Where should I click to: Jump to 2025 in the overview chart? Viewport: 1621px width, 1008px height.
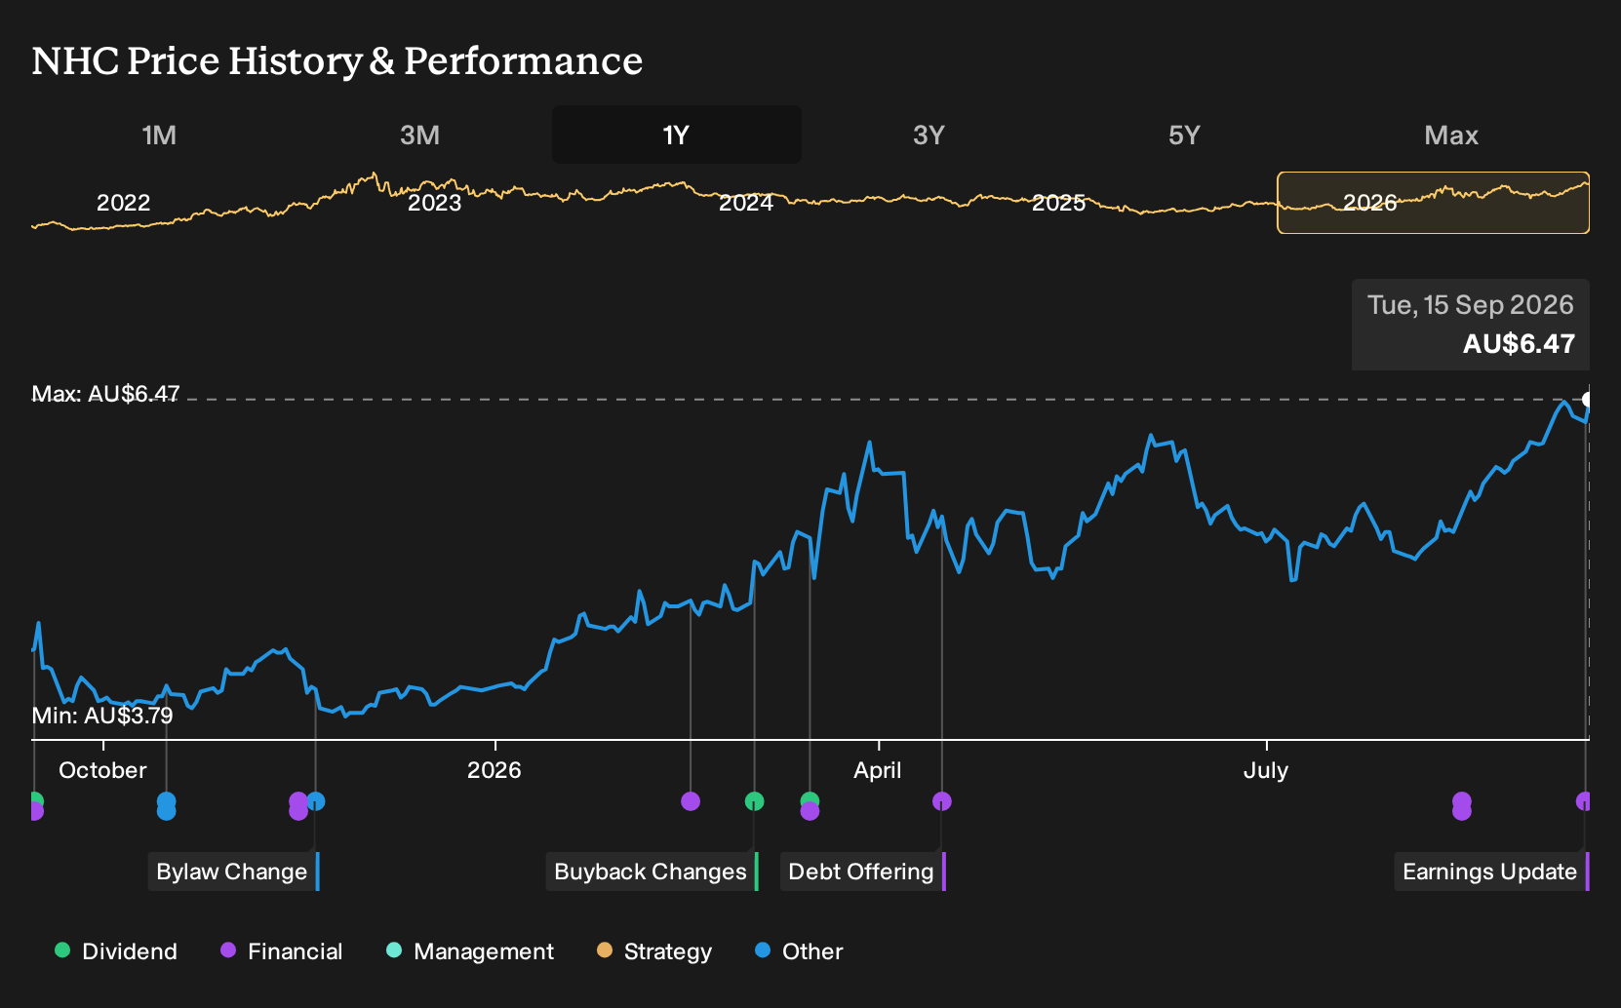[1058, 203]
